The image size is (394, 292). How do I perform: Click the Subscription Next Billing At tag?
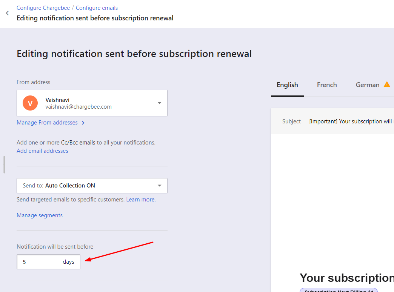(339, 290)
